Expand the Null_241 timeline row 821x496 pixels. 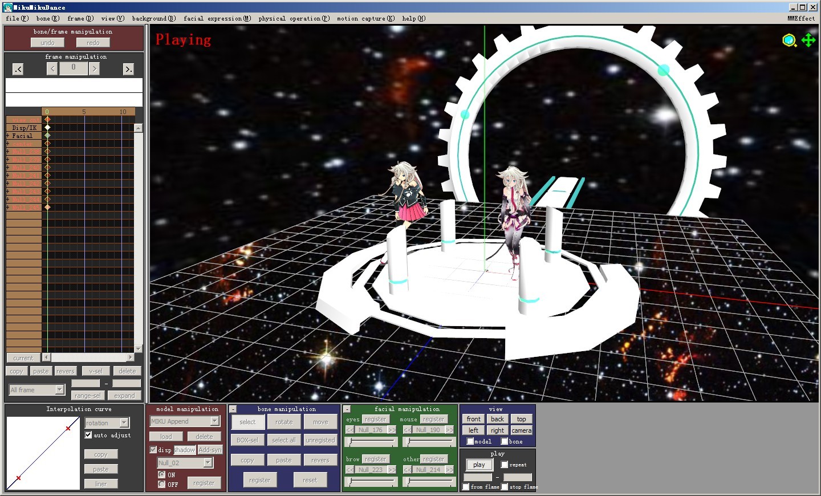pyautogui.click(x=8, y=176)
